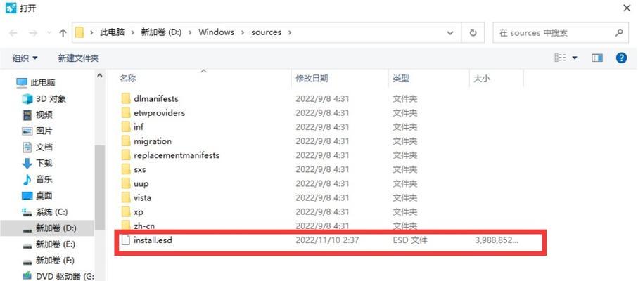Open address bar history dropdown
Image resolution: width=638 pixels, height=281 pixels.
click(x=450, y=33)
